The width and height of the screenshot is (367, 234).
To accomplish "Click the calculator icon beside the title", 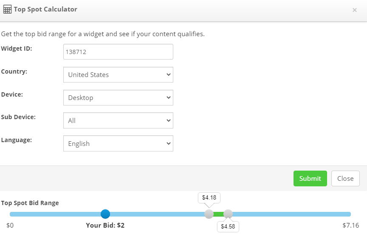I will pyautogui.click(x=7, y=9).
